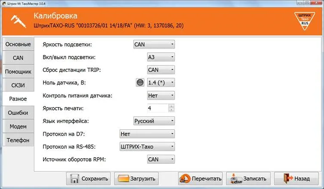The image size is (324, 189).
Task: Click the Яркость подсветки label
Action: (67, 45)
